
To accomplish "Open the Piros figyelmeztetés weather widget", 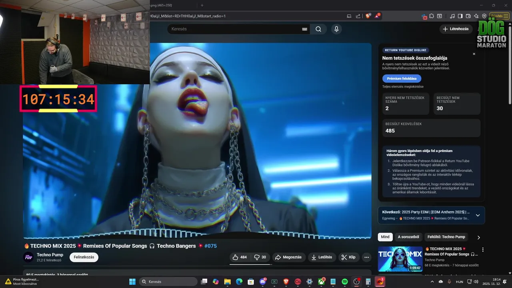I will tap(22, 282).
